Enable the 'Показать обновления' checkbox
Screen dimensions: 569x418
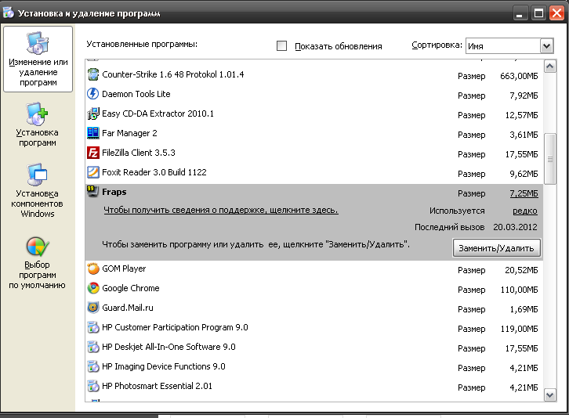[x=281, y=45]
